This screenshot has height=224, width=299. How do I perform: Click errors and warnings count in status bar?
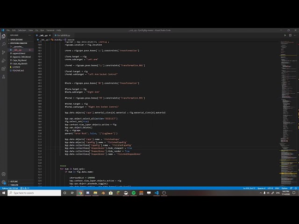25,188
